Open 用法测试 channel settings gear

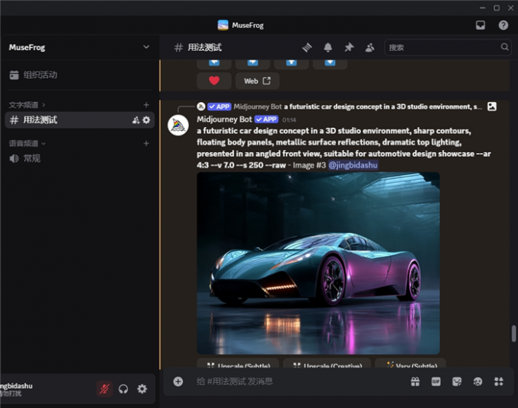146,120
